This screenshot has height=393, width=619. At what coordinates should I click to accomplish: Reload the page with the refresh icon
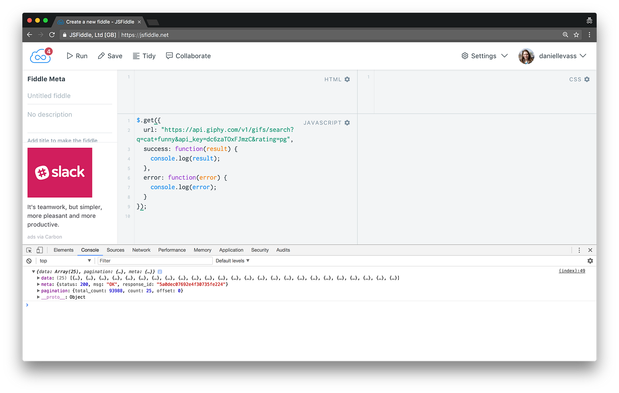click(x=52, y=34)
